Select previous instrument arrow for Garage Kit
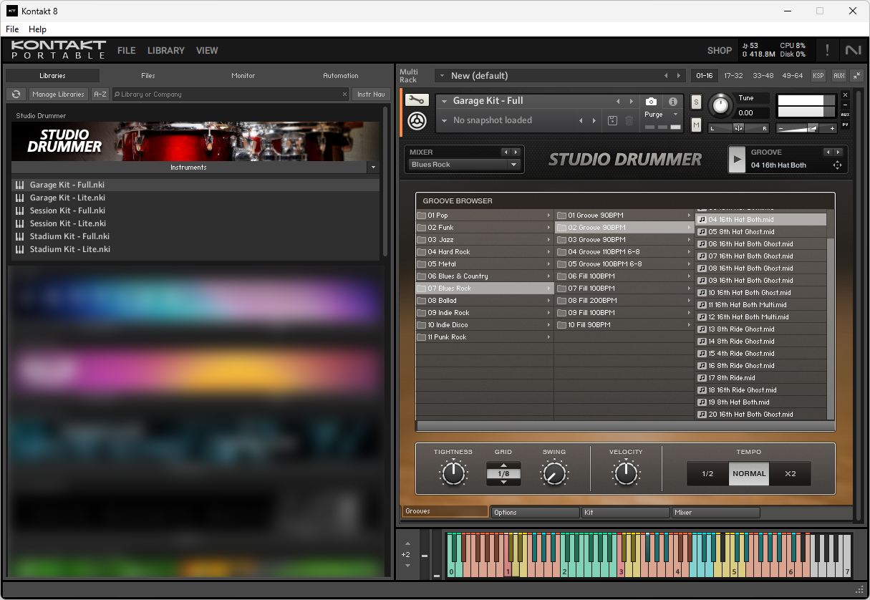 pyautogui.click(x=618, y=101)
